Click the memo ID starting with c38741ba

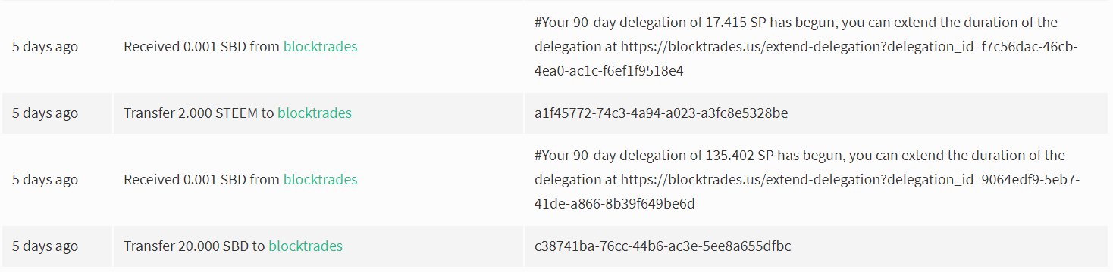[x=663, y=246]
